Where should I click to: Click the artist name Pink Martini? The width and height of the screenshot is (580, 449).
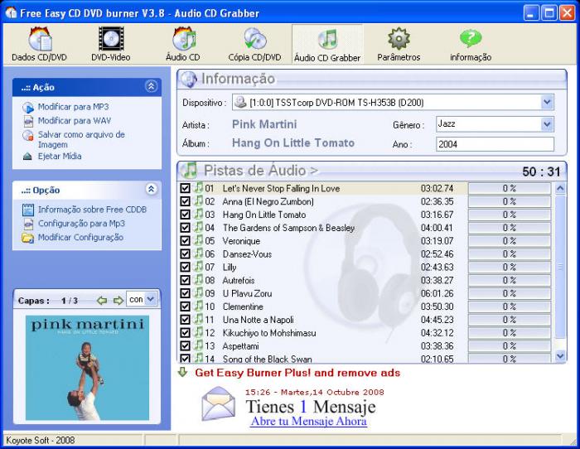tap(264, 124)
